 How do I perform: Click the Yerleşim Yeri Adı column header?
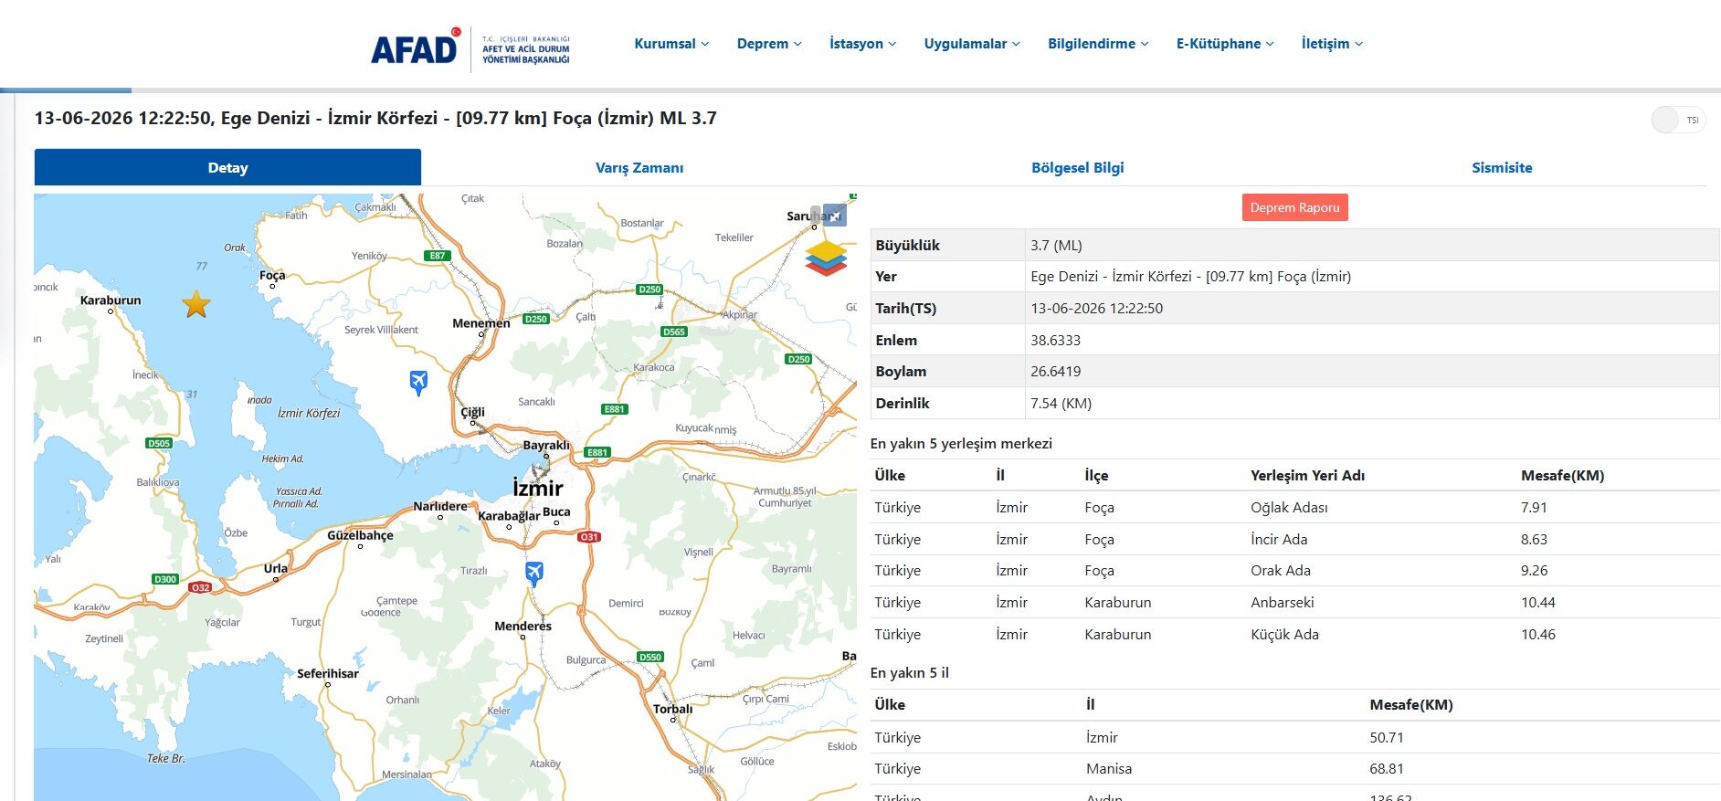coord(1307,475)
